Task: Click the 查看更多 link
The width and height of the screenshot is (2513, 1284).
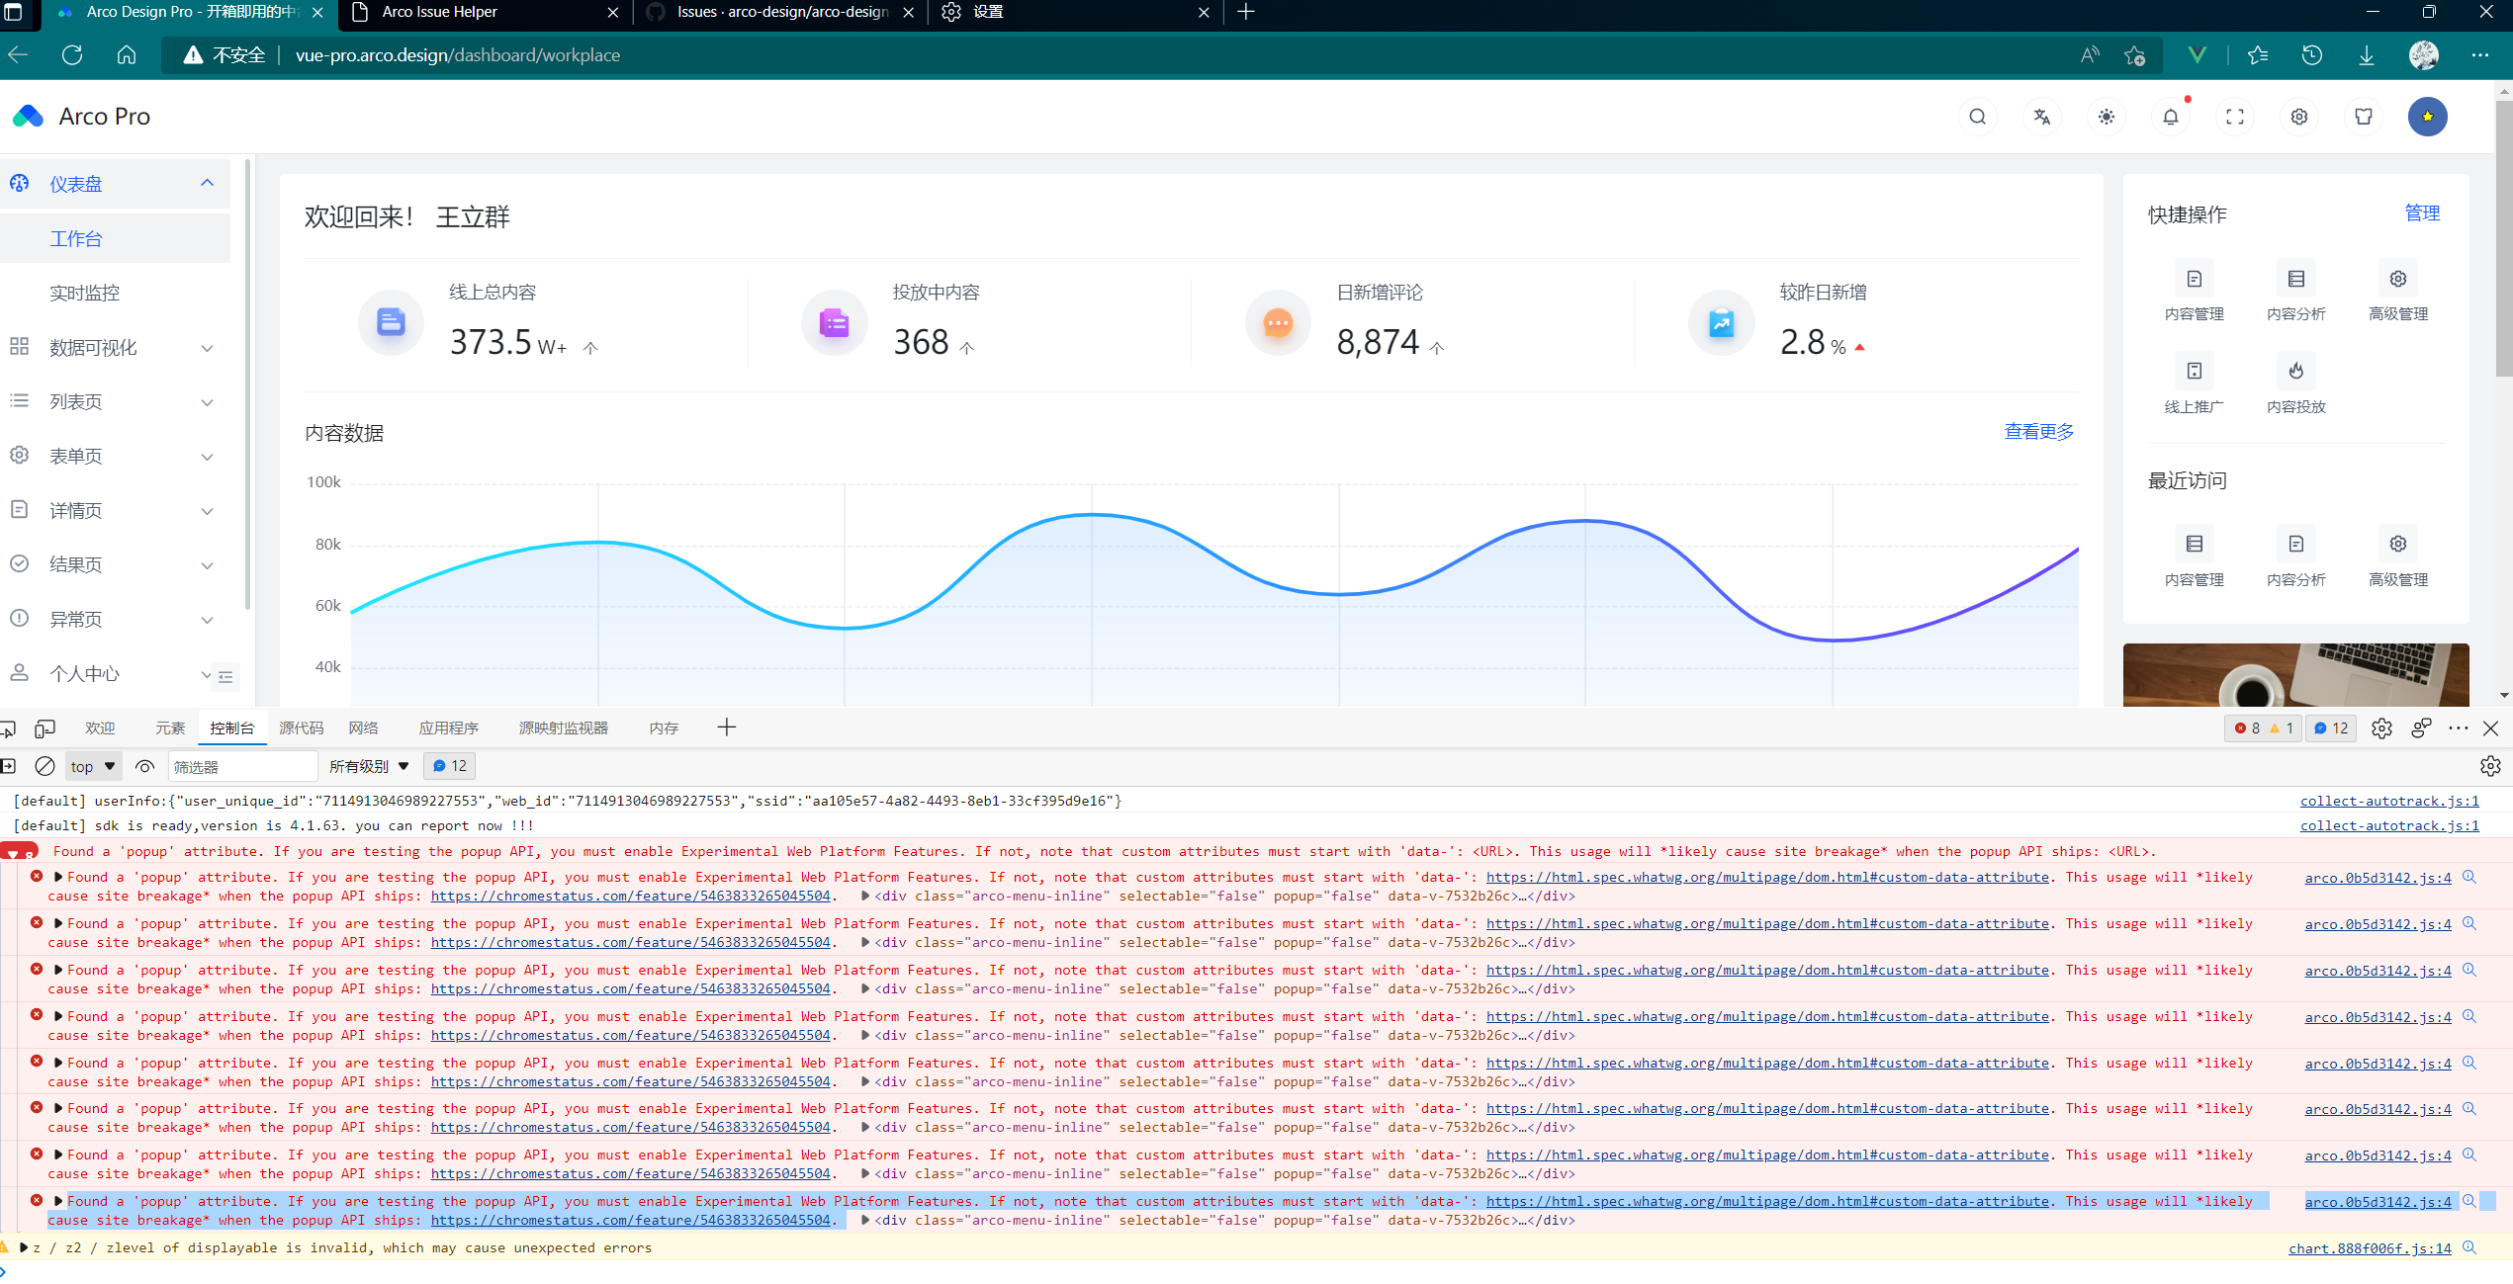Action: point(2038,432)
